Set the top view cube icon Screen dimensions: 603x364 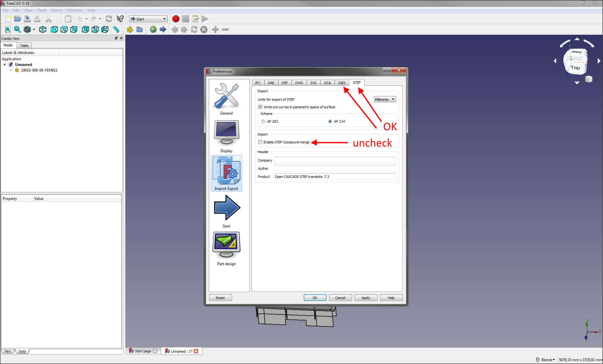(64, 29)
